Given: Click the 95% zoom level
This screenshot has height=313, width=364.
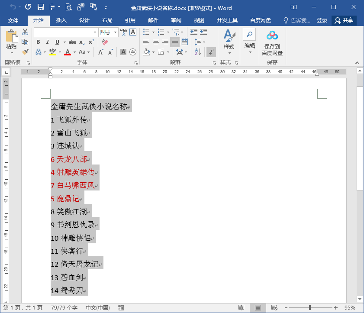Looking at the screenshot, I should click(x=350, y=308).
